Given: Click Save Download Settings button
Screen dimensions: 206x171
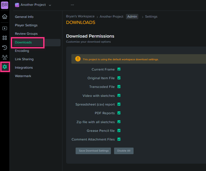Looking at the screenshot, I should point(93,151).
